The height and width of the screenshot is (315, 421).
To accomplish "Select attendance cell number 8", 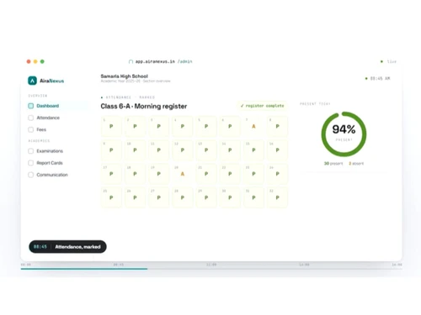I will coord(278,126).
